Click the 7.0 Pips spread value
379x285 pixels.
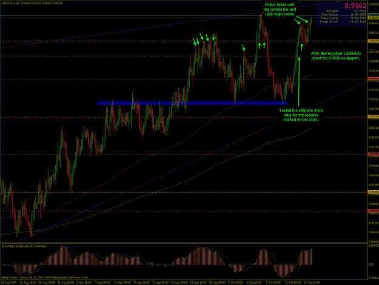360,11
